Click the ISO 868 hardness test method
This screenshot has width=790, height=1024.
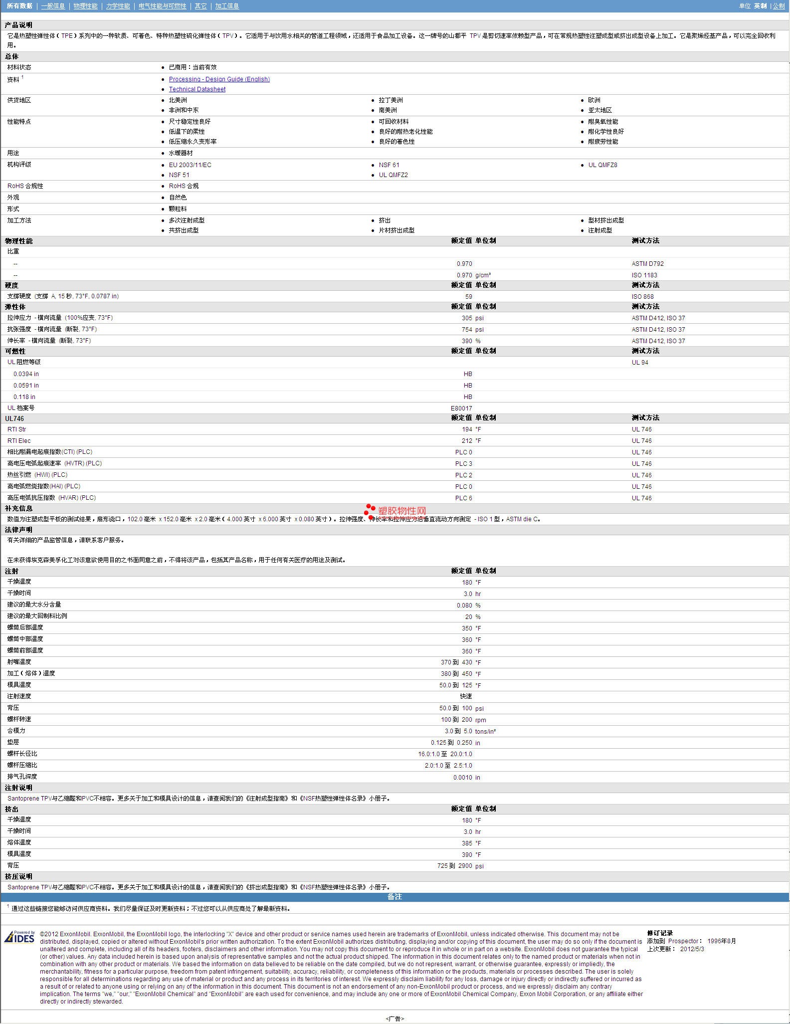pyautogui.click(x=642, y=297)
